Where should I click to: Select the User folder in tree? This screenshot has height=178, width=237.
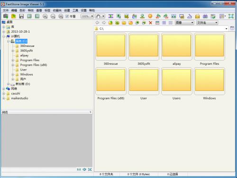(x=23, y=70)
